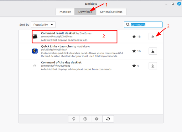Click 'displays arbitrary text output from commands' description
182x132 pixels.
click(x=76, y=69)
